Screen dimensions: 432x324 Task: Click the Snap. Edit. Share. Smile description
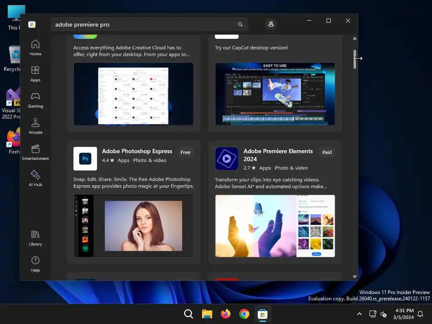click(x=133, y=183)
